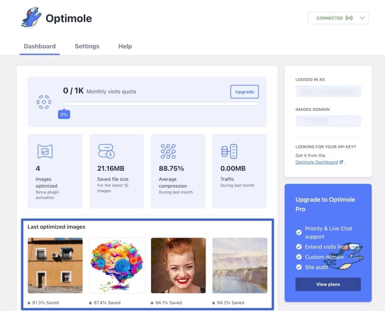
Task: Click the Saved file size icon
Action: [x=106, y=151]
